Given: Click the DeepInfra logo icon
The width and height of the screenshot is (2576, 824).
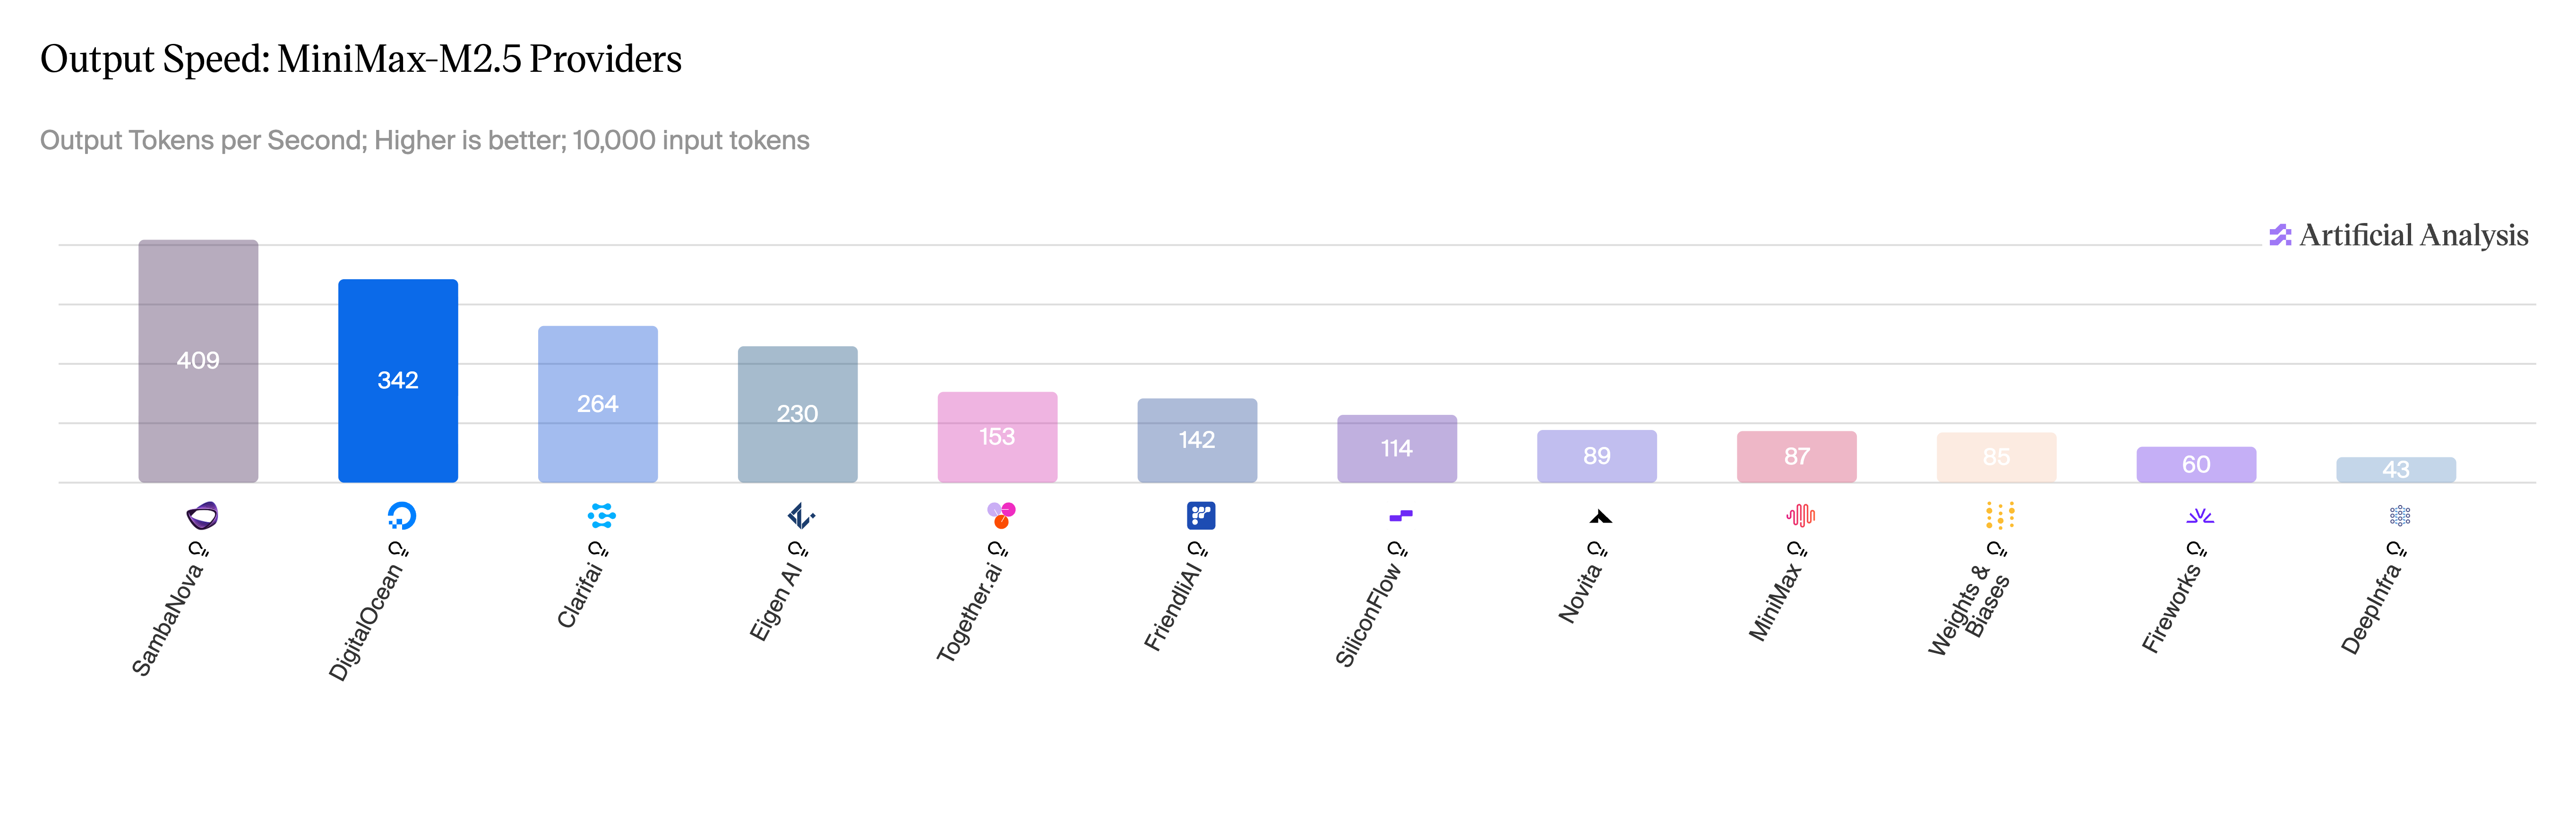Looking at the screenshot, I should (2399, 515).
